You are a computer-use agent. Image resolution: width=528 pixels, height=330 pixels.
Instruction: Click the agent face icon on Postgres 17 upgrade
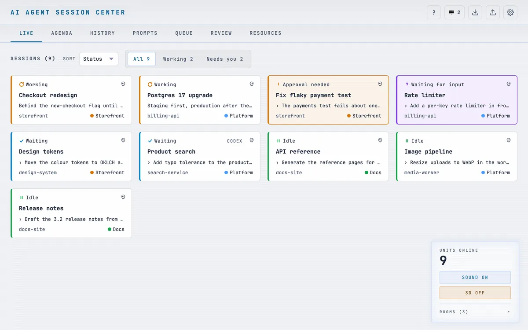click(252, 84)
